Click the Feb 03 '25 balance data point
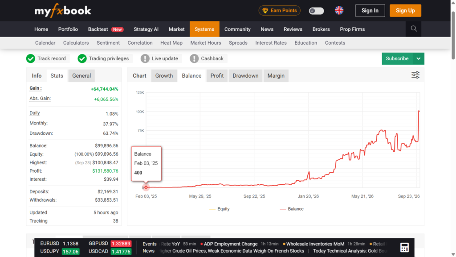Viewport: 456px width, 257px height. pyautogui.click(x=146, y=187)
